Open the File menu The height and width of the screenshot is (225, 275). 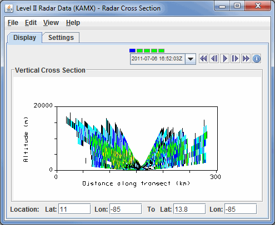[13, 23]
